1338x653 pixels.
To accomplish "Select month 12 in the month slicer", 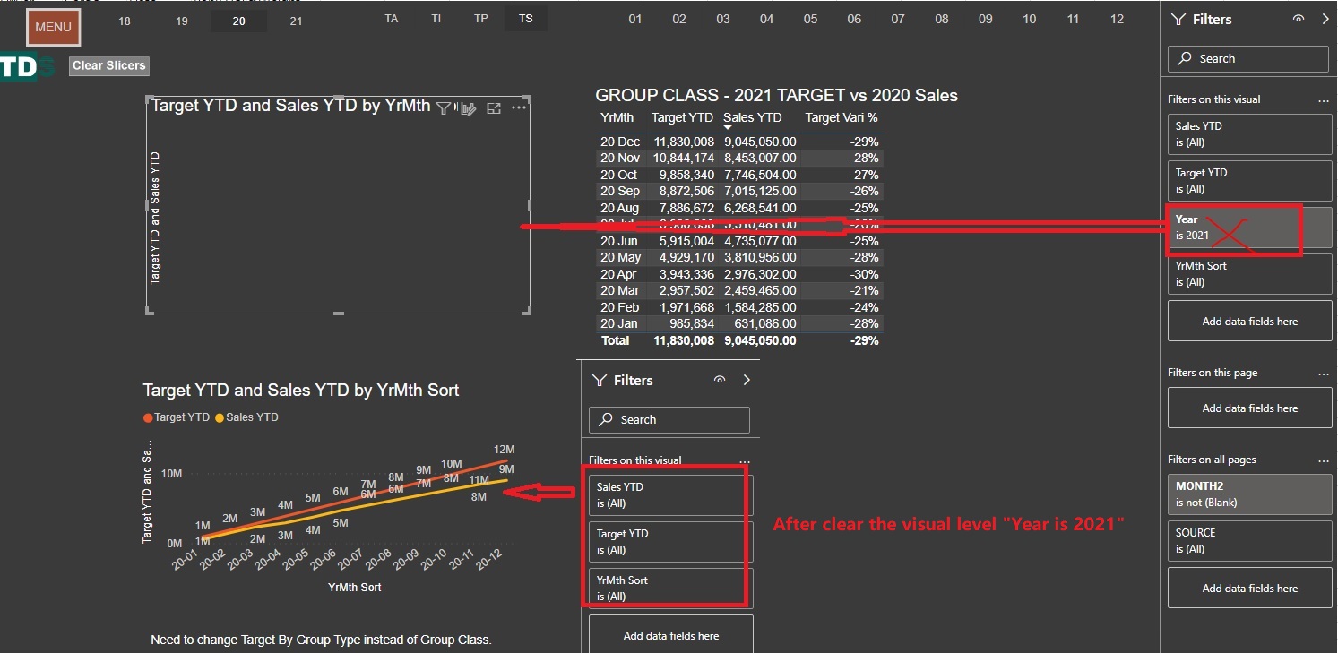I will [x=1117, y=19].
